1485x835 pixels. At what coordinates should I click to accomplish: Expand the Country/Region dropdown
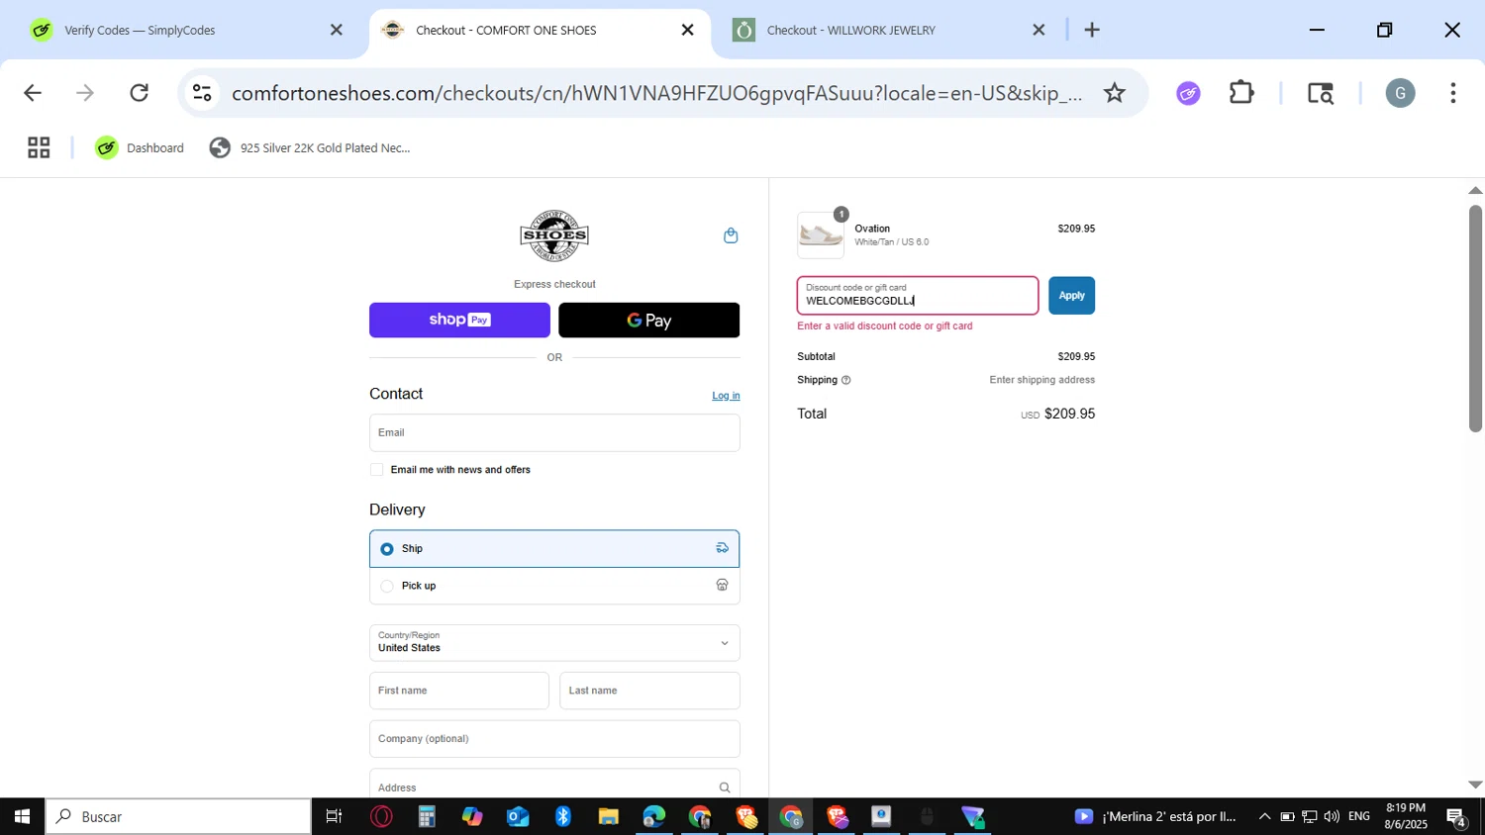pos(554,643)
